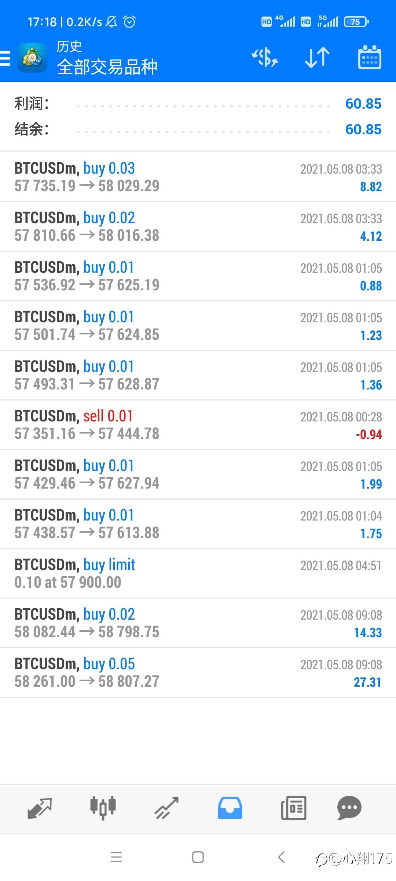Switch to the Quotes tab

click(x=40, y=808)
